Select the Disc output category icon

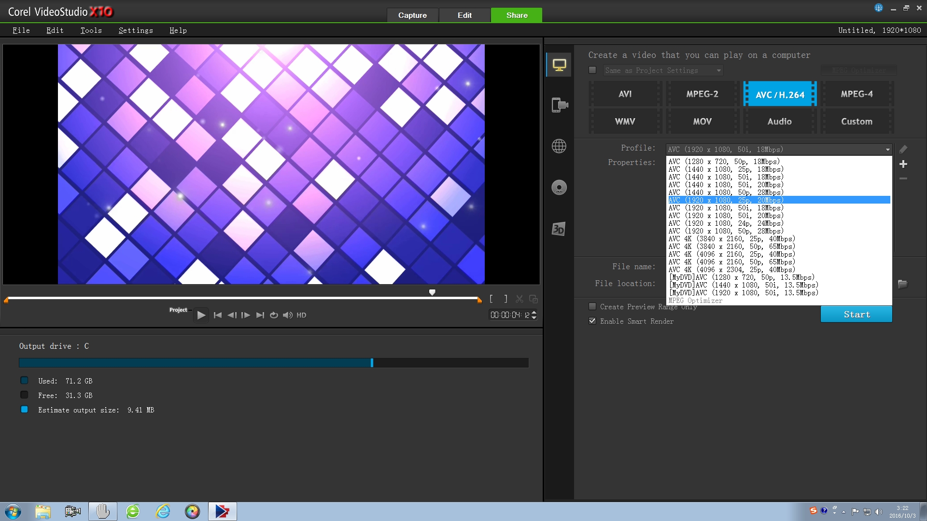(x=559, y=188)
